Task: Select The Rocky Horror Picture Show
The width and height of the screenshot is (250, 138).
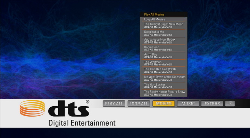Action: [x=164, y=93]
